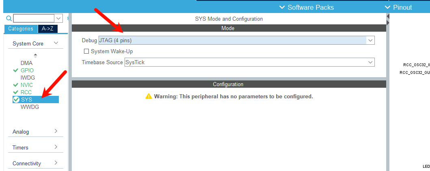Click the no-parameters warning message text
The width and height of the screenshot is (430, 171).
[233, 97]
